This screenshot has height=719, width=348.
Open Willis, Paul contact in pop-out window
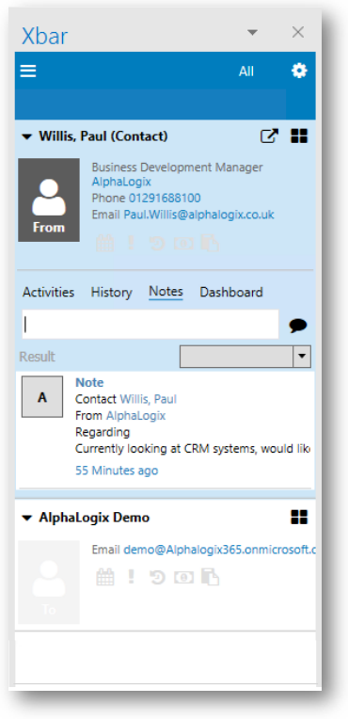coord(269,136)
